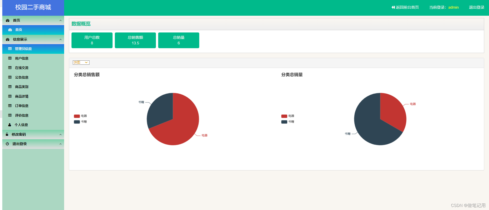Open the 首页 submenu item
Screen dimensions: 489x210
click(x=33, y=30)
